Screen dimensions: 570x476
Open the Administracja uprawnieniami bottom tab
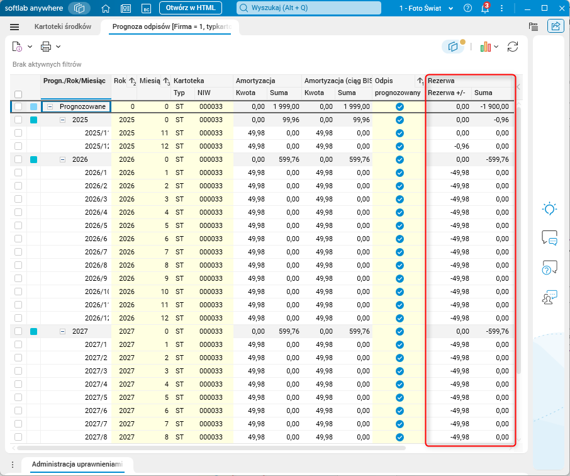click(77, 465)
